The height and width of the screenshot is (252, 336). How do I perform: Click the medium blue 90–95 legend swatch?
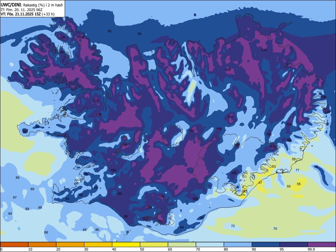(266, 245)
